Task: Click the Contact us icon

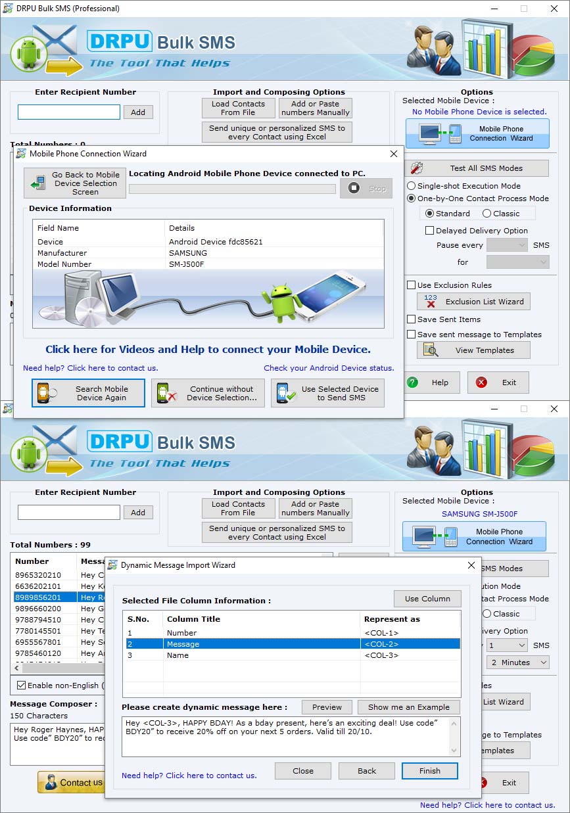Action: 48,782
